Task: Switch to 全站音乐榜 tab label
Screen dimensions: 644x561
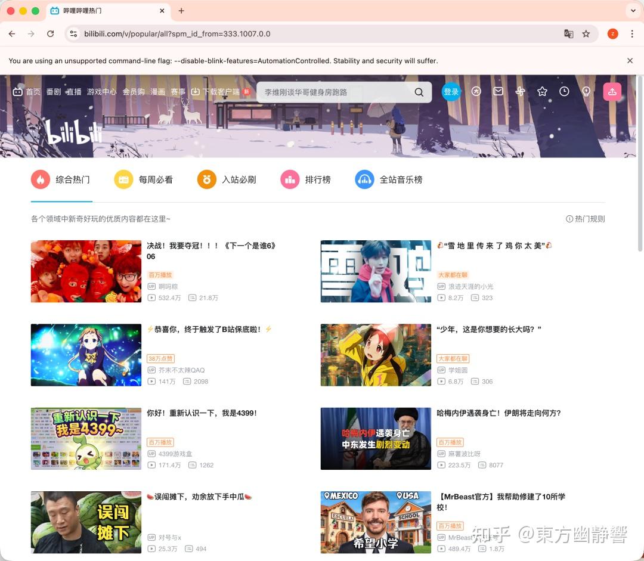Action: tap(401, 179)
